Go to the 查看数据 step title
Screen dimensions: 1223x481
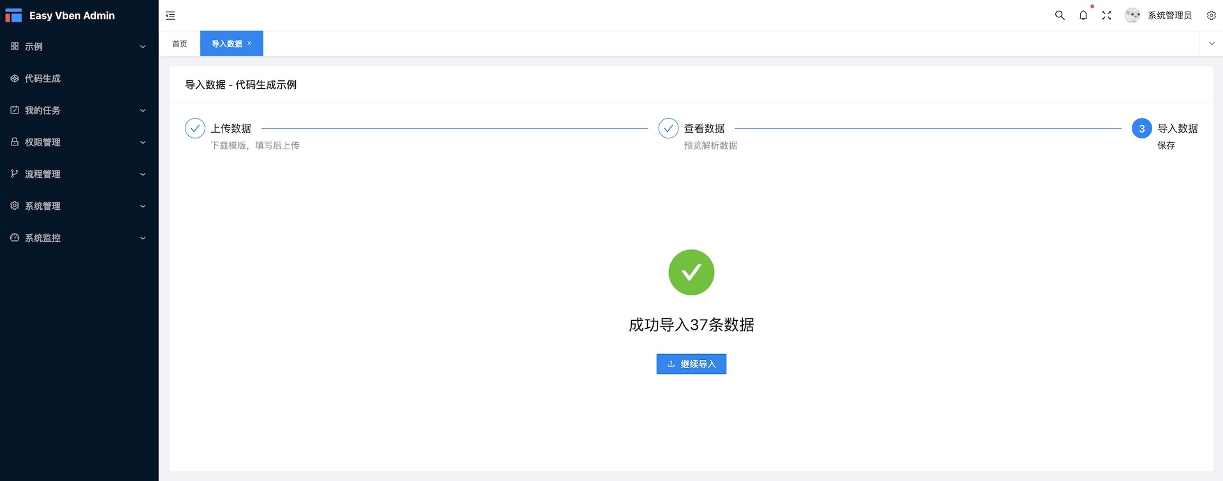pyautogui.click(x=704, y=128)
